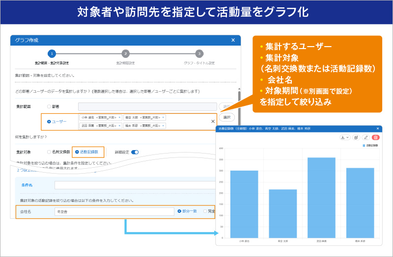The height and width of the screenshot is (257, 393).
Task: Toggle the 詳細設定 switch
Action: [135, 152]
